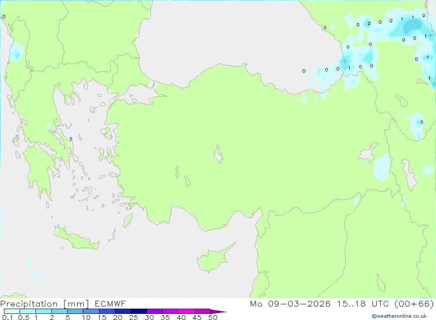Image resolution: width=436 pixels, height=320 pixels.
Task: Click the "2" precipitation value label
Action: 369,24
